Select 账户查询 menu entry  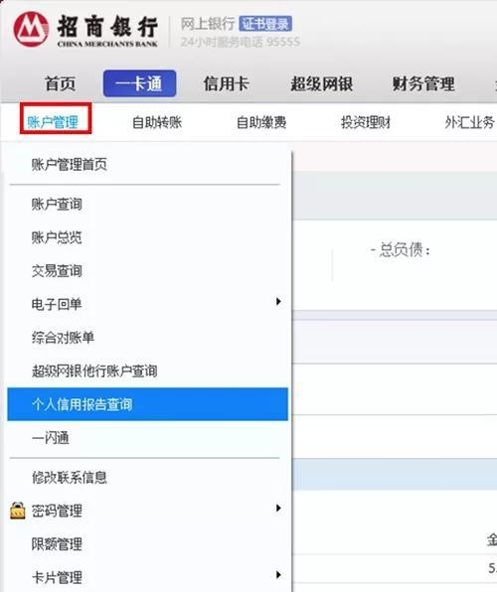[57, 205]
